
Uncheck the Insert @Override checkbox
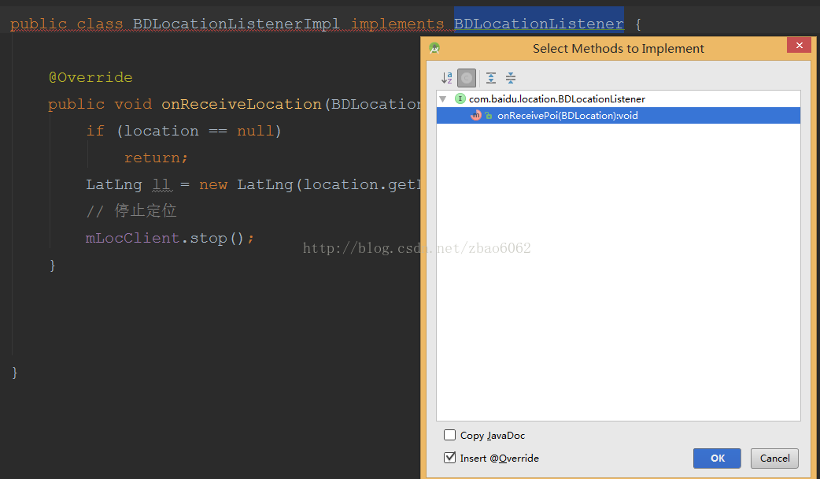pos(450,458)
